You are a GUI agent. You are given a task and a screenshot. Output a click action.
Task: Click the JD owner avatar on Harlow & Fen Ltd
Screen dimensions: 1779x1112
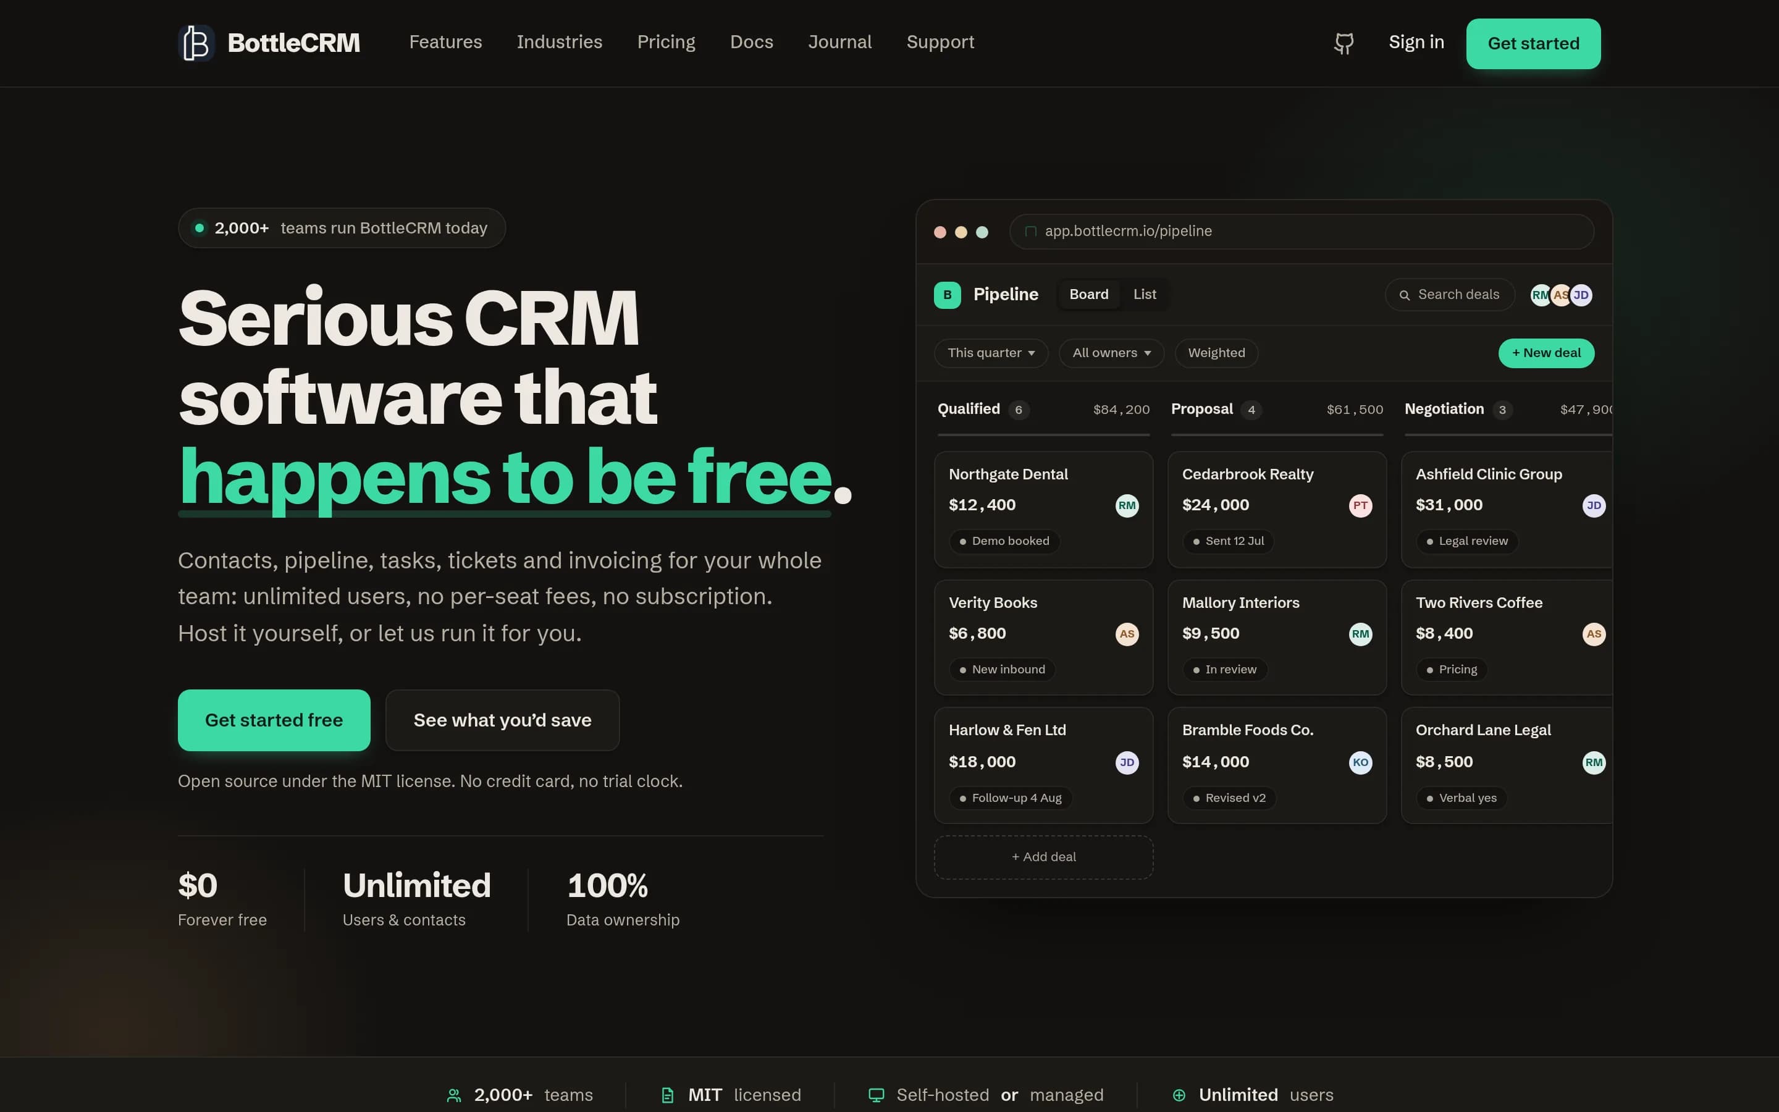(1127, 762)
